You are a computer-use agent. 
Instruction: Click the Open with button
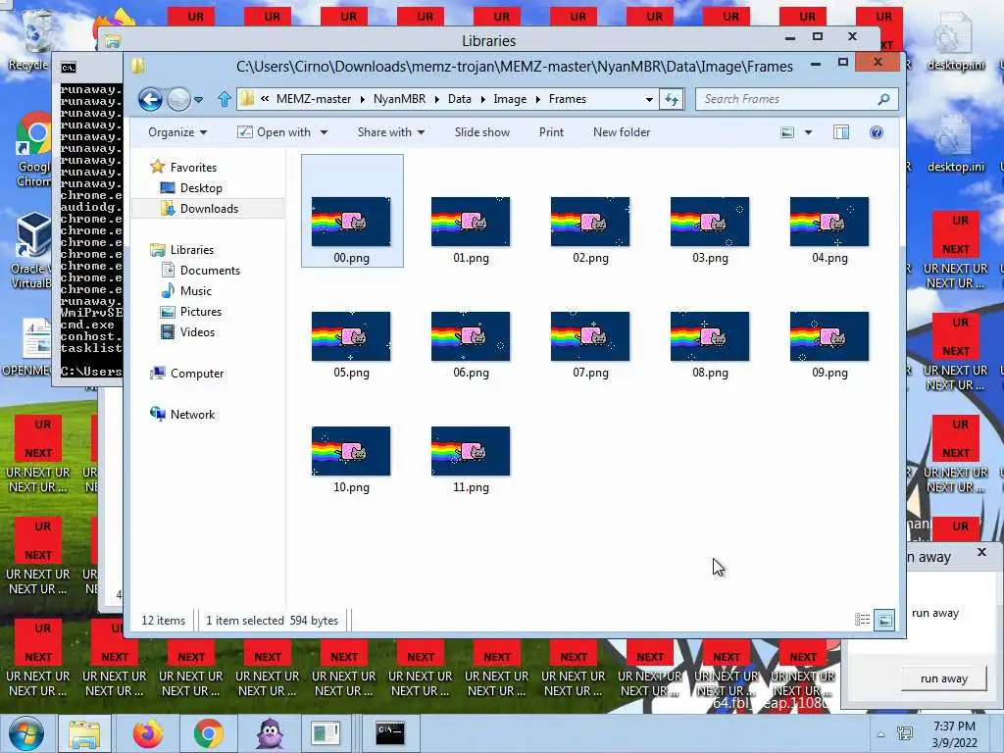click(x=275, y=132)
